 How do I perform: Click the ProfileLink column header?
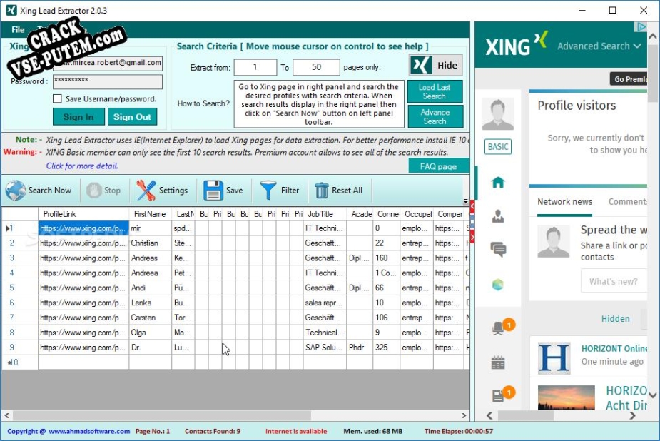coord(83,214)
